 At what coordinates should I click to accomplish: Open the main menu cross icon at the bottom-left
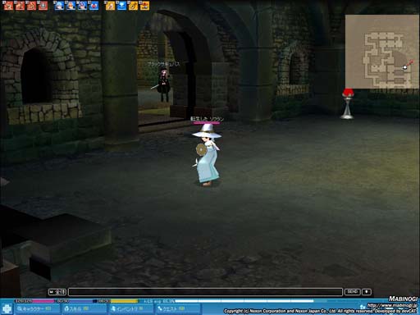[x=7, y=308]
